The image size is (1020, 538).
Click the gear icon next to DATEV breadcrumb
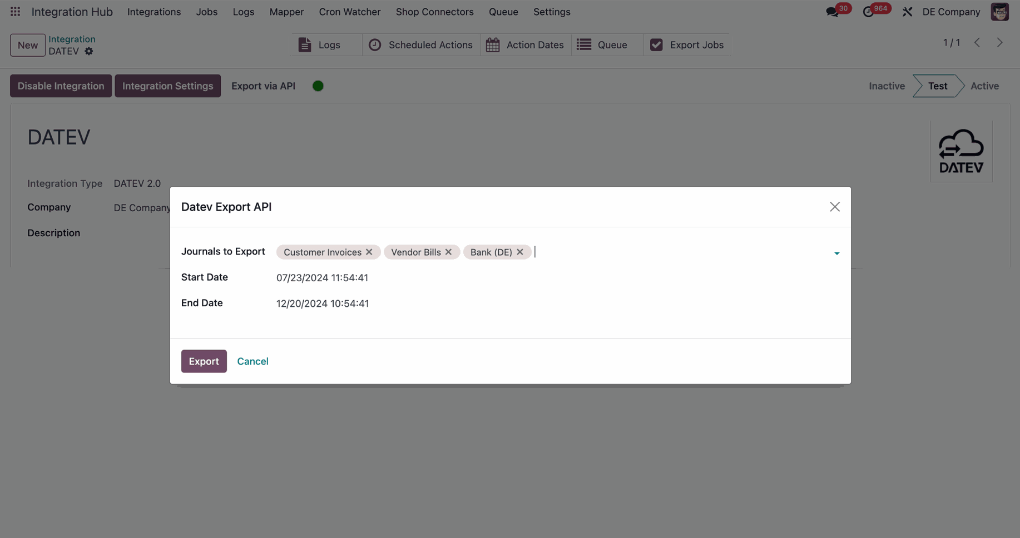point(89,51)
